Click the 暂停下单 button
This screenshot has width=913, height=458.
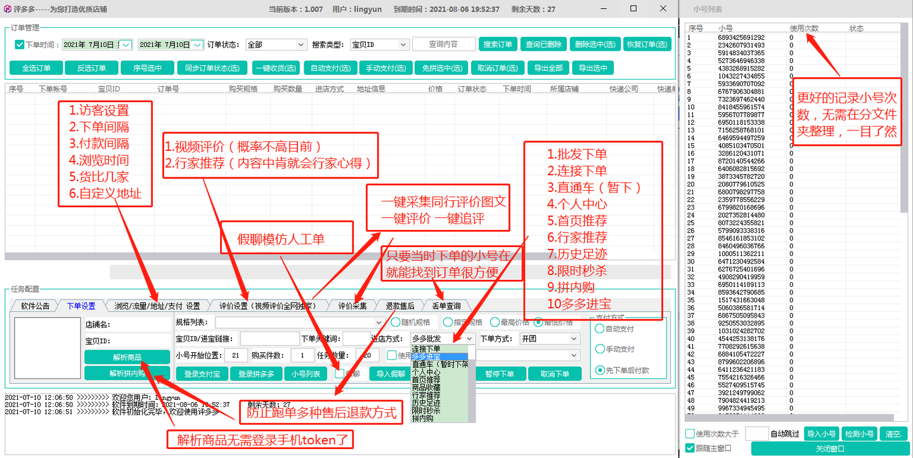pos(500,374)
